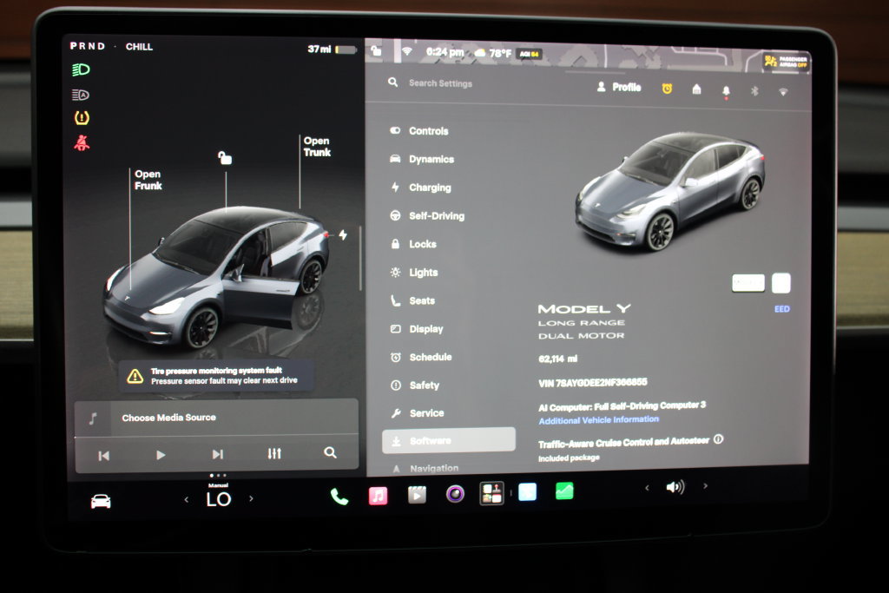Lower the cabin temperature left arrow
889x593 pixels.
click(x=187, y=499)
